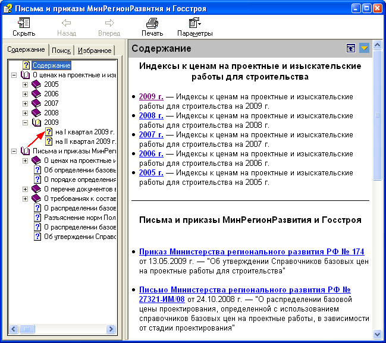Expand the 2005 tree node
Image resolution: width=386 pixels, height=343 pixels.
pos(25,84)
